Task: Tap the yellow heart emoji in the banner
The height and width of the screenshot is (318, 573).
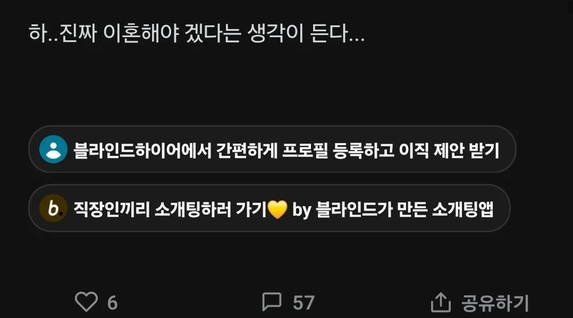Action: [277, 209]
